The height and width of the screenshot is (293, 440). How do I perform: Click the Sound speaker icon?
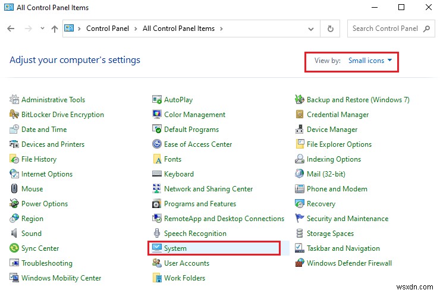click(x=14, y=234)
